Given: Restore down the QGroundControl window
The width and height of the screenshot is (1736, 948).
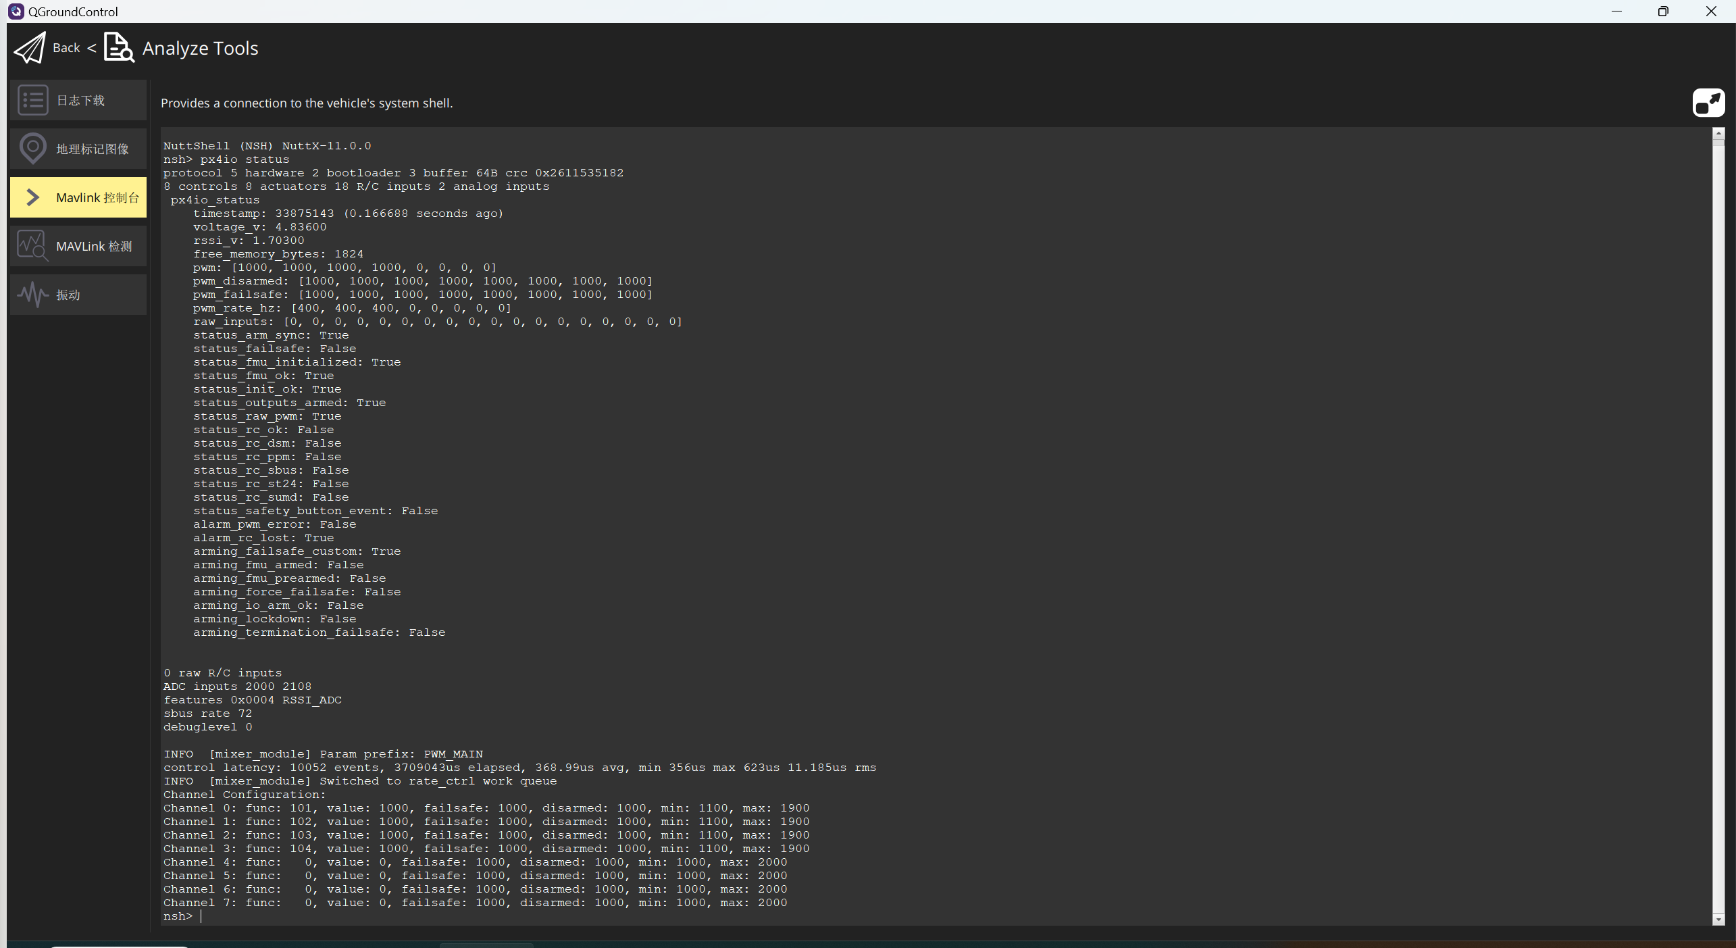Looking at the screenshot, I should (x=1663, y=11).
